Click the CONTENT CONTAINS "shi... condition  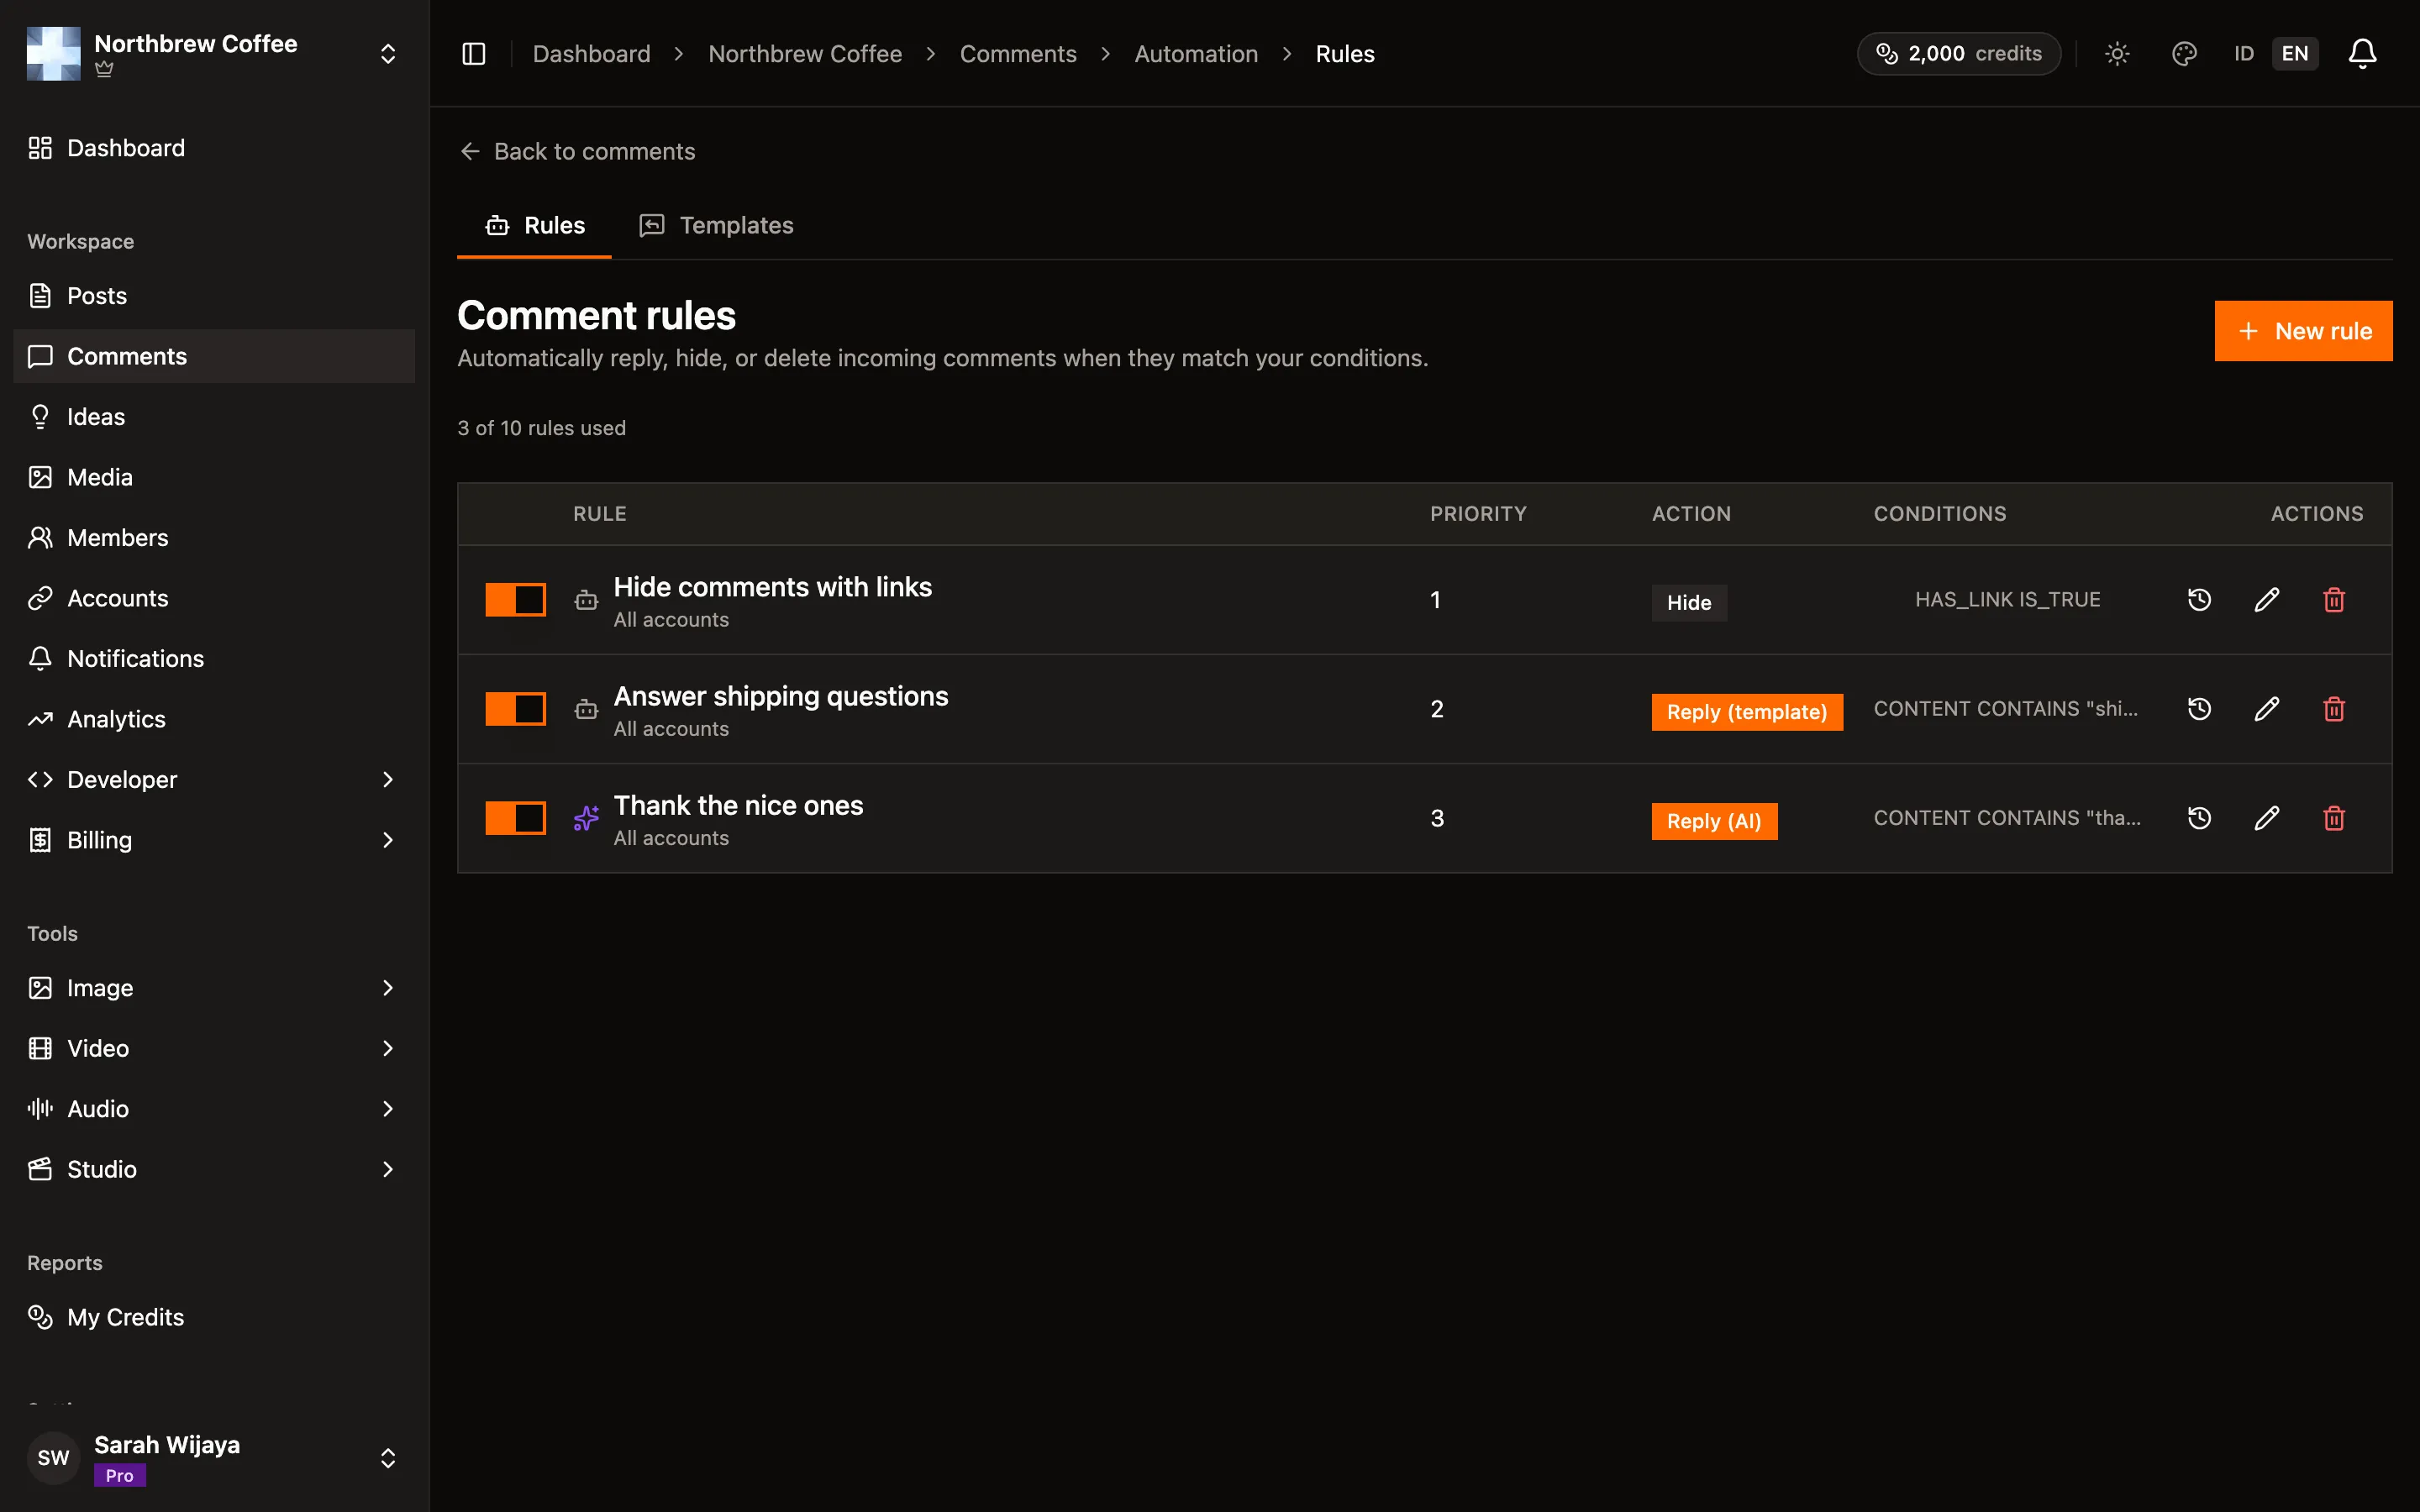pyautogui.click(x=2006, y=709)
